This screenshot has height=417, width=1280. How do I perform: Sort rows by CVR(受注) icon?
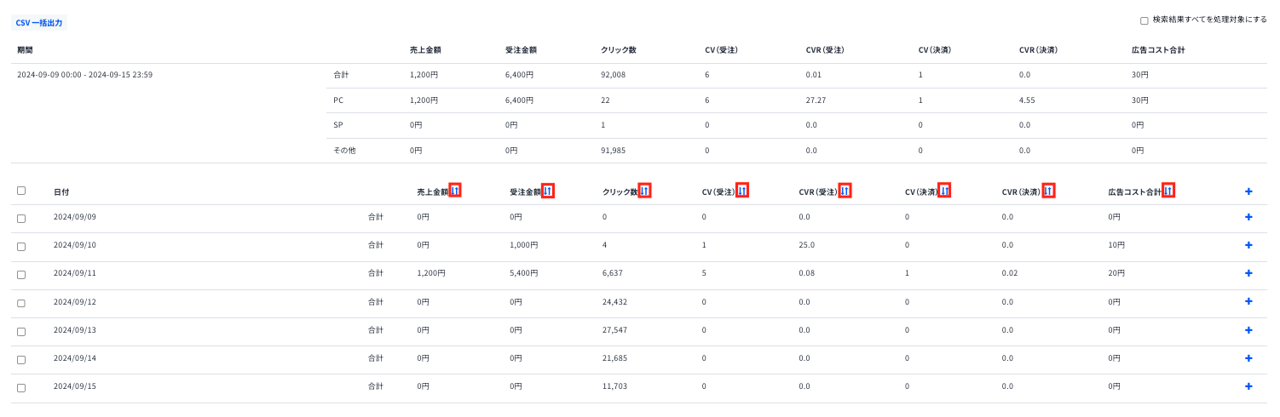pyautogui.click(x=845, y=191)
